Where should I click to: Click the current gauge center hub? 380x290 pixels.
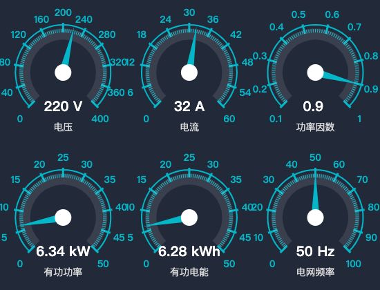[x=189, y=72]
